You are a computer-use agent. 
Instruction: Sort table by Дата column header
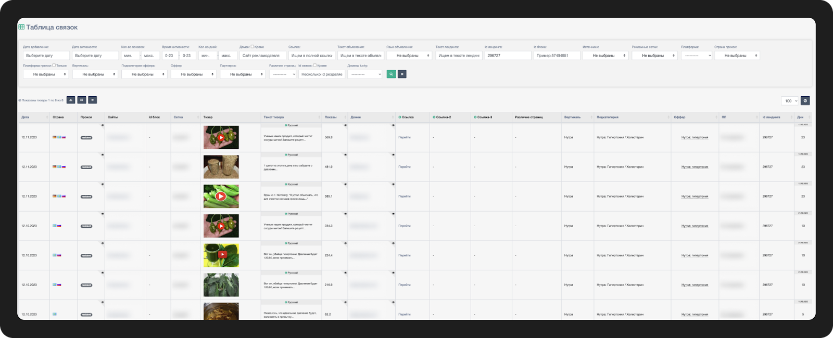pos(33,117)
